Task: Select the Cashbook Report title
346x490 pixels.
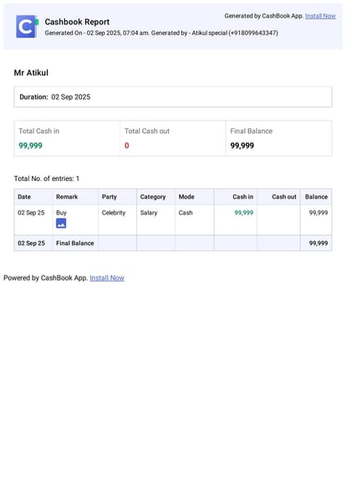Action: [x=77, y=22]
